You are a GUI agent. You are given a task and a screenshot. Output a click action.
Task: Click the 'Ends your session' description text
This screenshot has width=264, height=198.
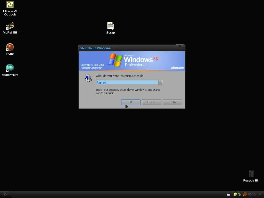click(x=128, y=92)
